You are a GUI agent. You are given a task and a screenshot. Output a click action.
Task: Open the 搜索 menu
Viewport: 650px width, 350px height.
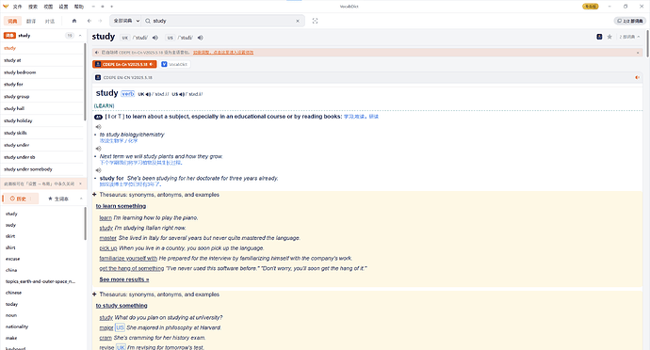tap(33, 7)
